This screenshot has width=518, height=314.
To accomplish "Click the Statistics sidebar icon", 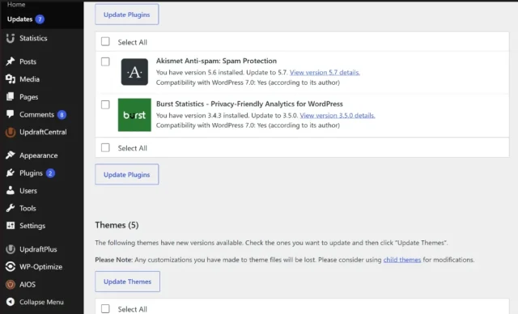I will pos(11,38).
